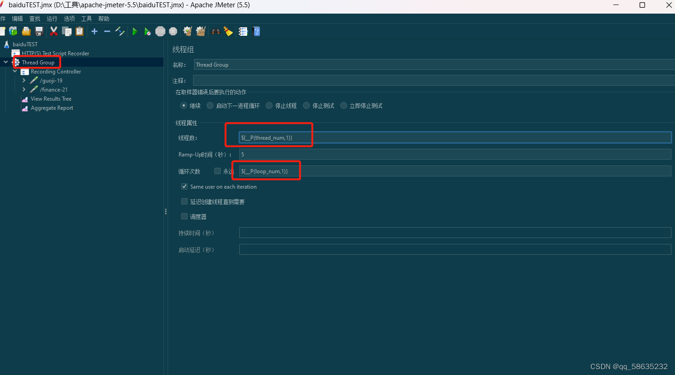Start the test with green play icon
The width and height of the screenshot is (675, 375).
(x=135, y=31)
